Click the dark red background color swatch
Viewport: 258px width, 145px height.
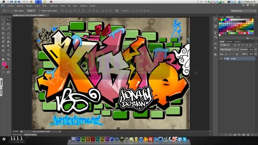pyautogui.click(x=6, y=67)
